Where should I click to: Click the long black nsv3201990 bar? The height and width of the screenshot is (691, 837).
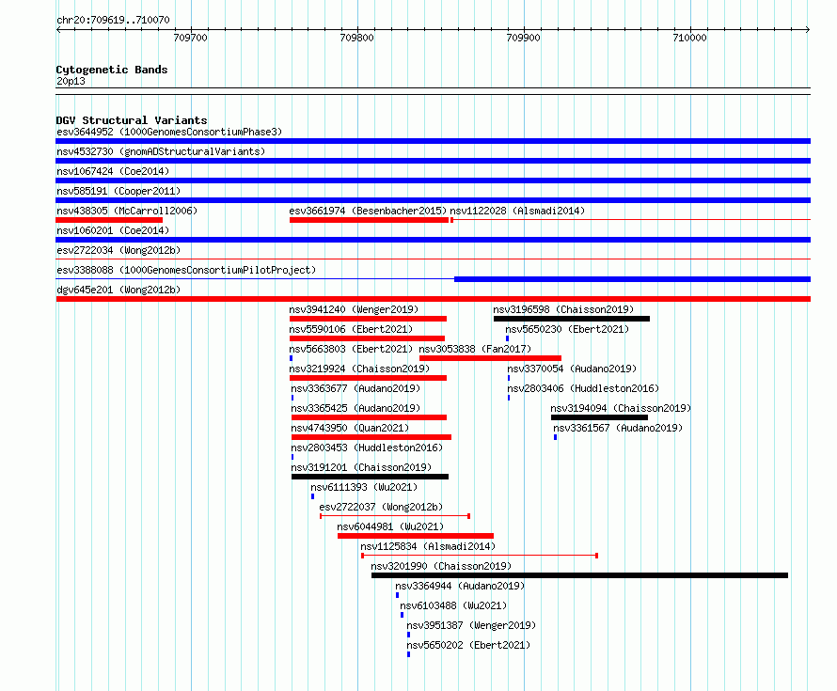(579, 575)
